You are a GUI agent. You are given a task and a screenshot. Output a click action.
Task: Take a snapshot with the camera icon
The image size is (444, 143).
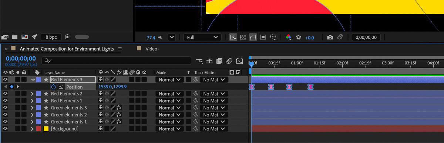point(330,37)
